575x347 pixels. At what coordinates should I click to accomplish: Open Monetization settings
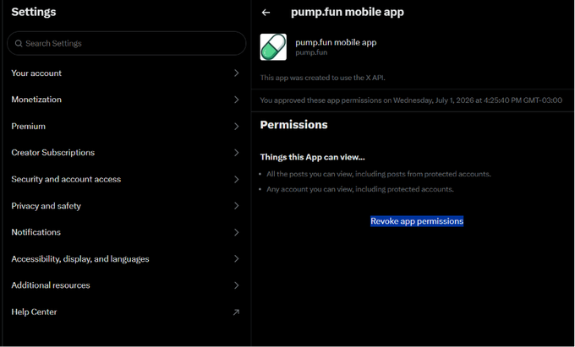(x=126, y=100)
